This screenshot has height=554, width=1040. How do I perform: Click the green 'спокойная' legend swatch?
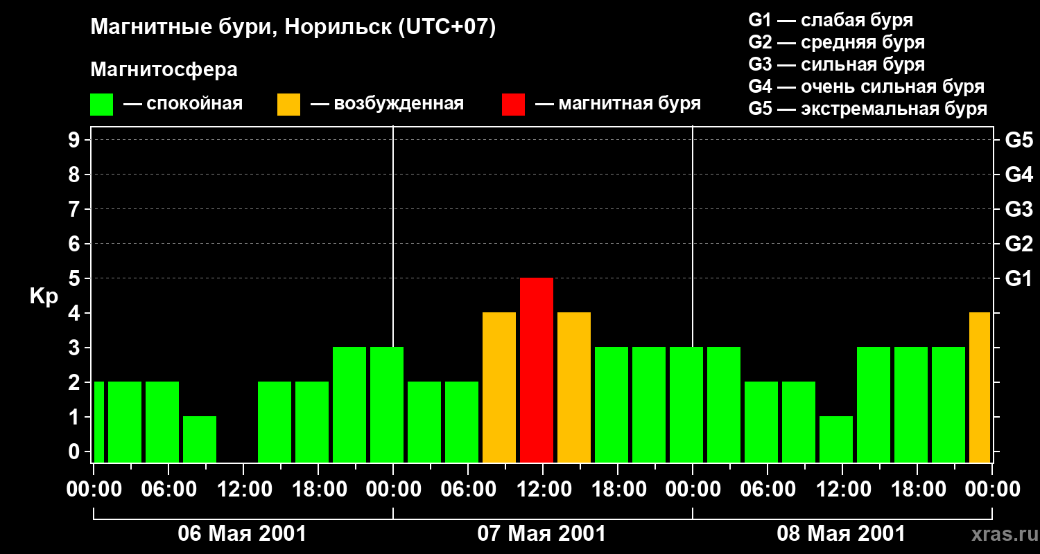tap(101, 105)
